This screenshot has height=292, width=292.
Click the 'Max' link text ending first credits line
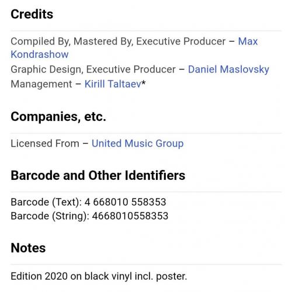point(248,41)
